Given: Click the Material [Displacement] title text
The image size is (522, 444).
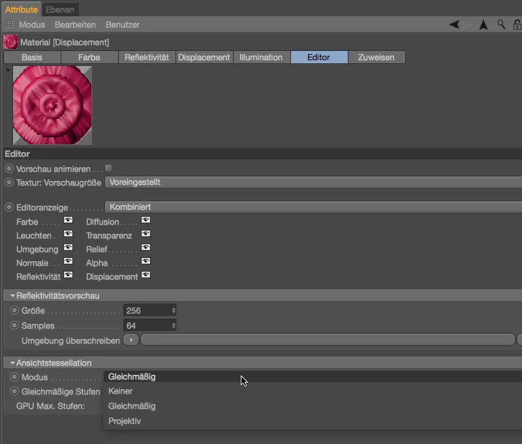Looking at the screenshot, I should coord(65,42).
